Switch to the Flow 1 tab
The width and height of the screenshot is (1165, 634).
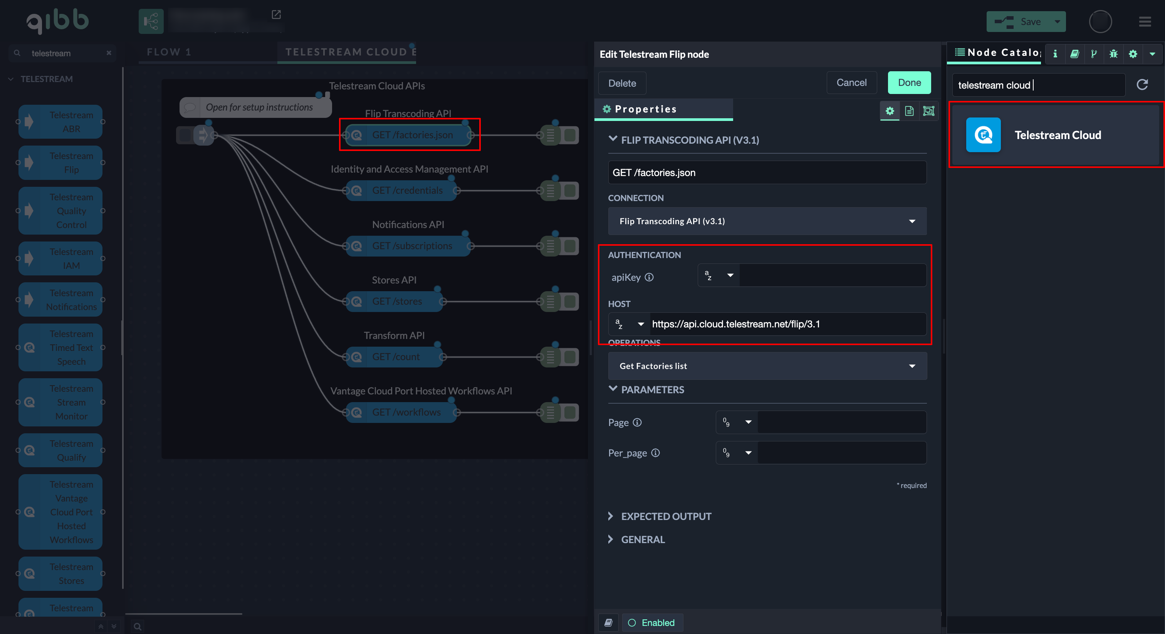click(x=169, y=52)
